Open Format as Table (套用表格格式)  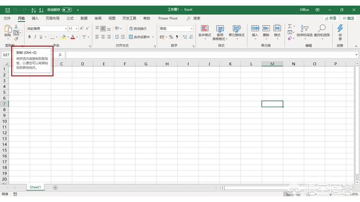[x=220, y=33]
